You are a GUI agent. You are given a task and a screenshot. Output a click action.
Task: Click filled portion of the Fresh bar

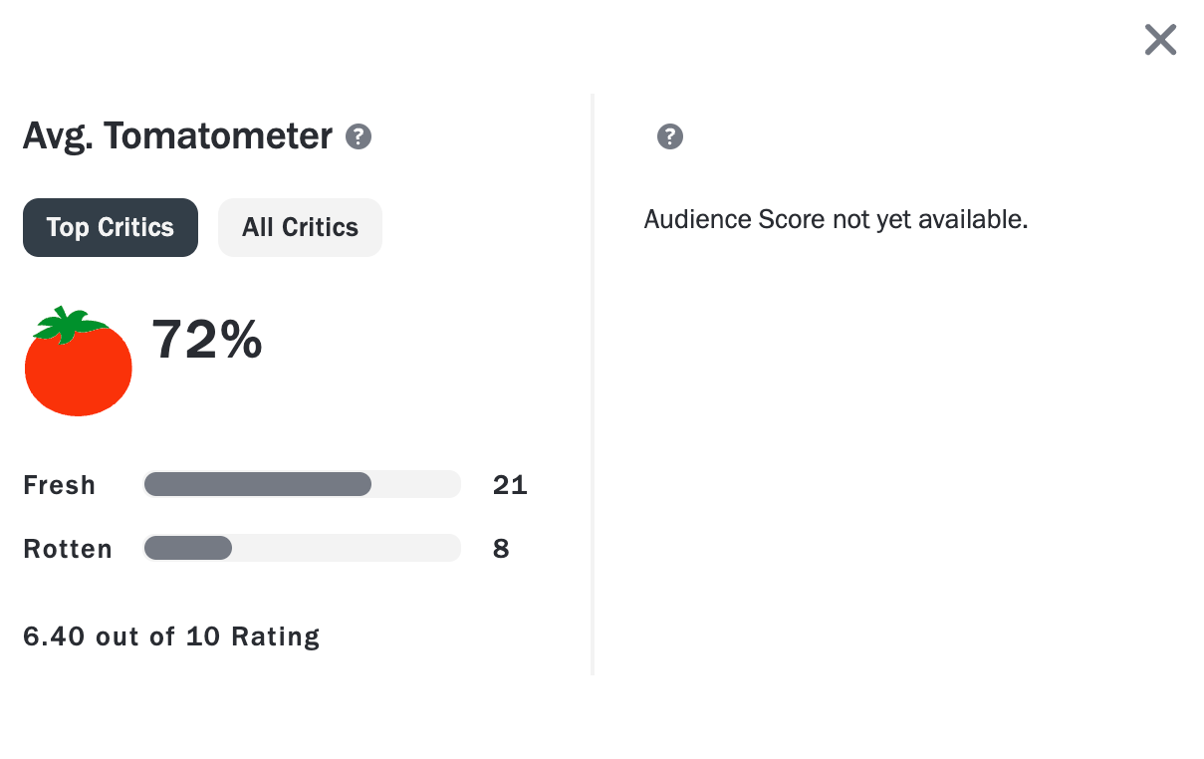coord(257,484)
